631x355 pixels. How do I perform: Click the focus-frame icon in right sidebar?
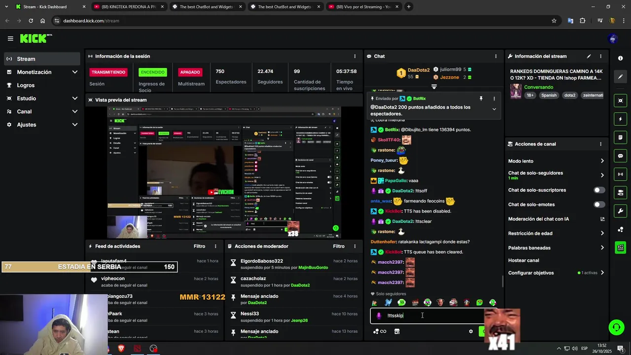point(620,101)
